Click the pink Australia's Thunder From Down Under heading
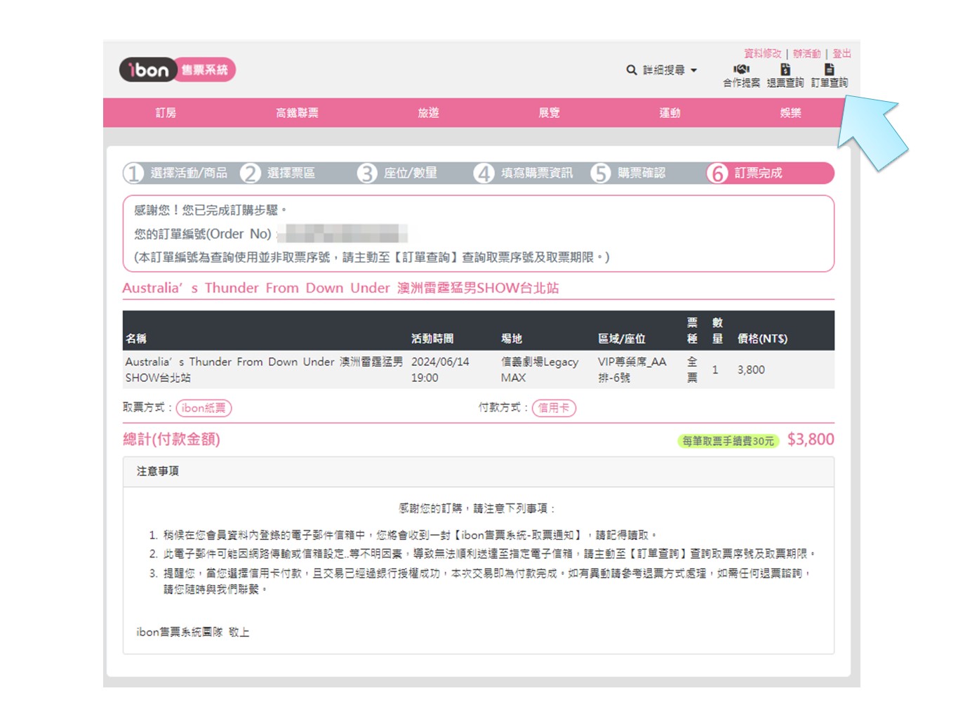Image resolution: width=958 pixels, height=719 pixels. (x=340, y=288)
